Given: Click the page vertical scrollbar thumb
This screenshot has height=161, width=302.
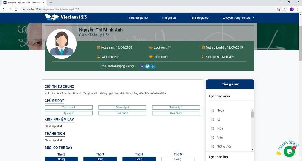Looking at the screenshot, I should (300, 43).
